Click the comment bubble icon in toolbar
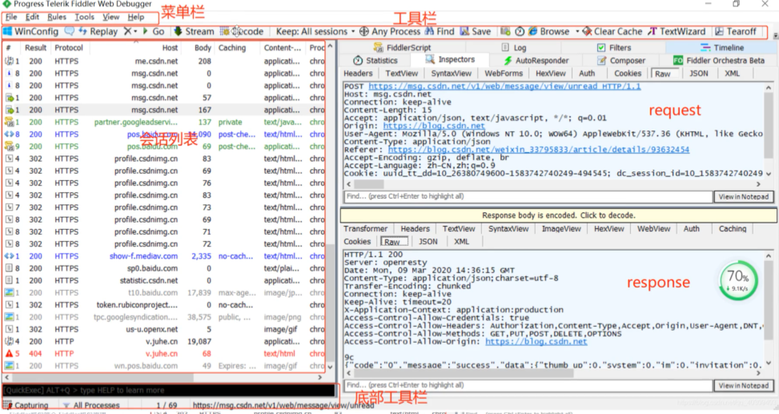Viewport: 779px width, 414px height. click(x=70, y=31)
